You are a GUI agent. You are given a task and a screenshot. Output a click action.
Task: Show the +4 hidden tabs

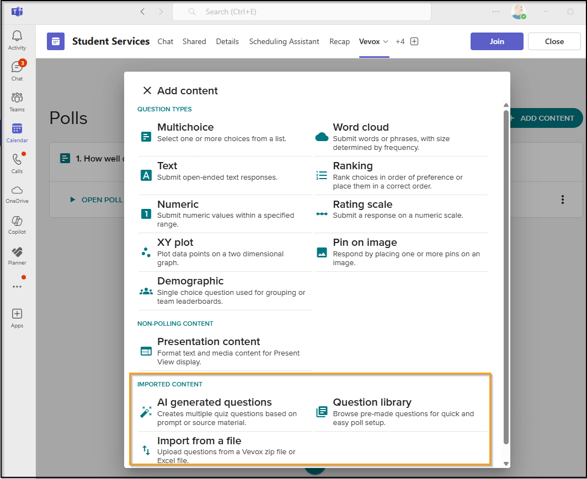[x=400, y=41]
